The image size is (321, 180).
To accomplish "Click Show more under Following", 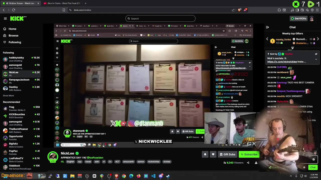I will (x=8, y=95).
